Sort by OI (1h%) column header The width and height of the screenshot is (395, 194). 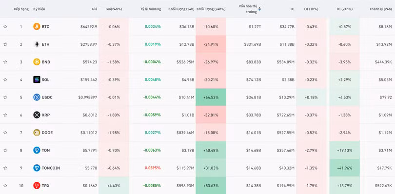[311, 9]
